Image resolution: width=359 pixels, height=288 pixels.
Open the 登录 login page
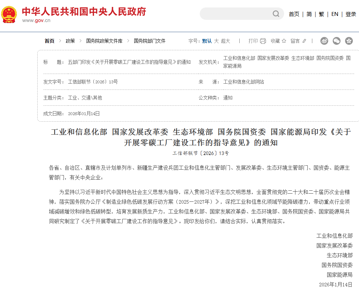[351, 14]
